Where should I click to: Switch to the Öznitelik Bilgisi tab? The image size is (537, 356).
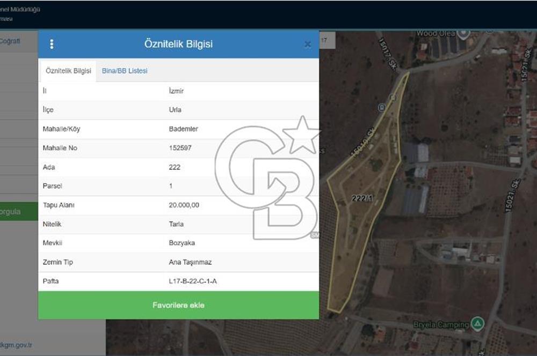coord(68,71)
